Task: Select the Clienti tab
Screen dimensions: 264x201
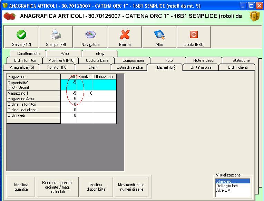Action: point(93,67)
